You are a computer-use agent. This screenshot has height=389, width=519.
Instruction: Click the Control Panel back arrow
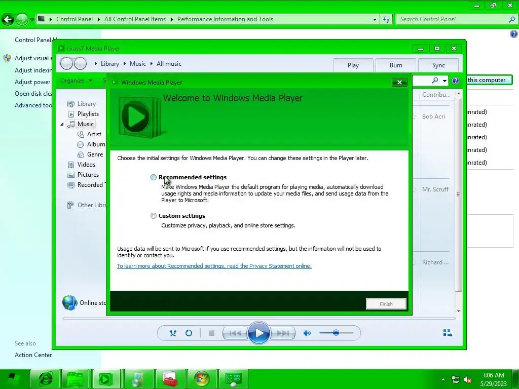(x=8, y=20)
